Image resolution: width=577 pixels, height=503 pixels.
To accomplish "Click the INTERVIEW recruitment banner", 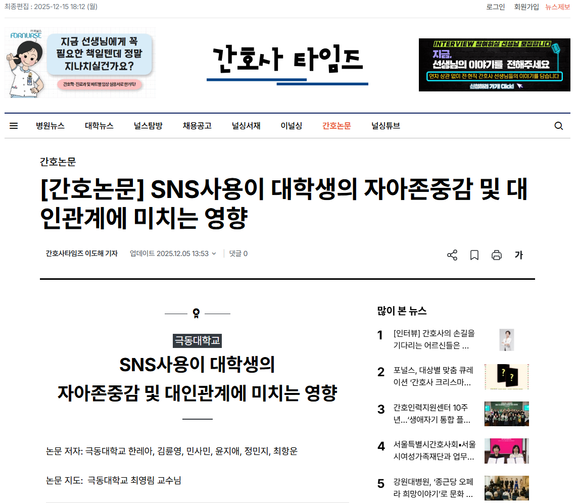I will pos(494,65).
